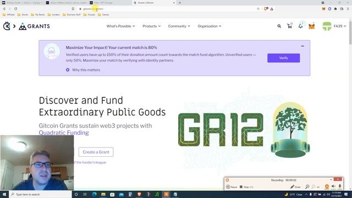Open File Explorer from the taskbar
This screenshot has height=198, width=352.
pyautogui.click(x=103, y=194)
